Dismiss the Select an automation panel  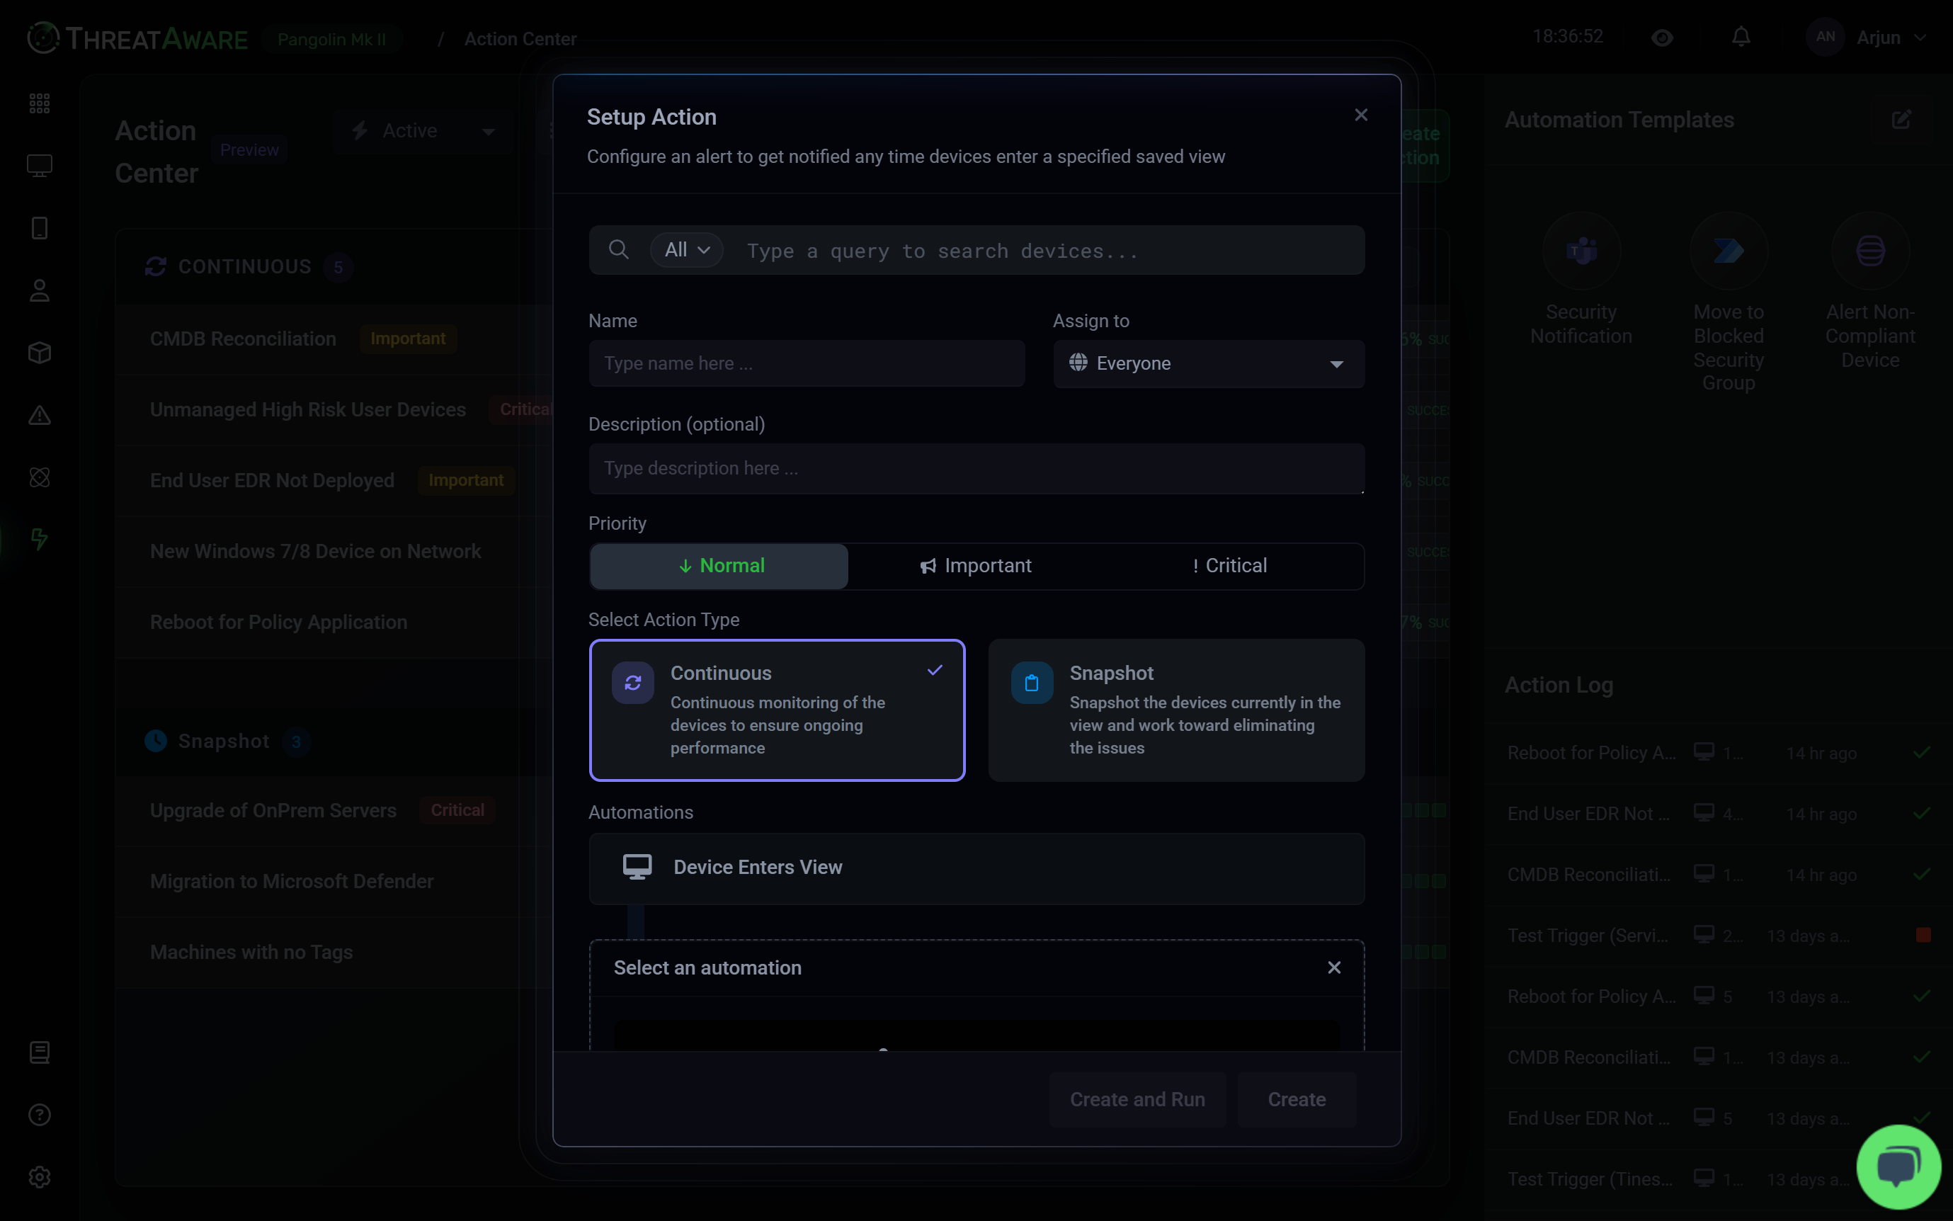(1334, 967)
